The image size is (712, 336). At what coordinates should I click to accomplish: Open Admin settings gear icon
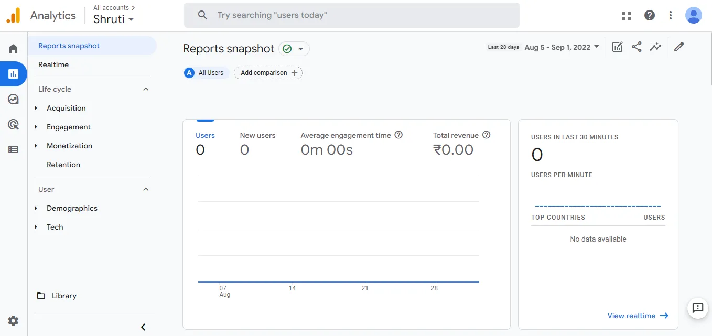(x=13, y=321)
